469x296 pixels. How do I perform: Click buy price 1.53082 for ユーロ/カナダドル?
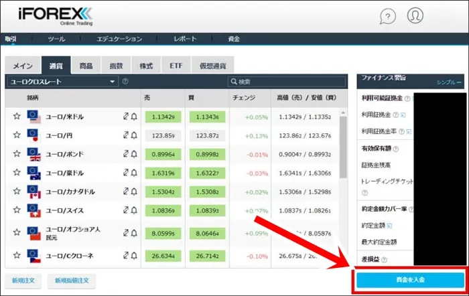tap(207, 192)
